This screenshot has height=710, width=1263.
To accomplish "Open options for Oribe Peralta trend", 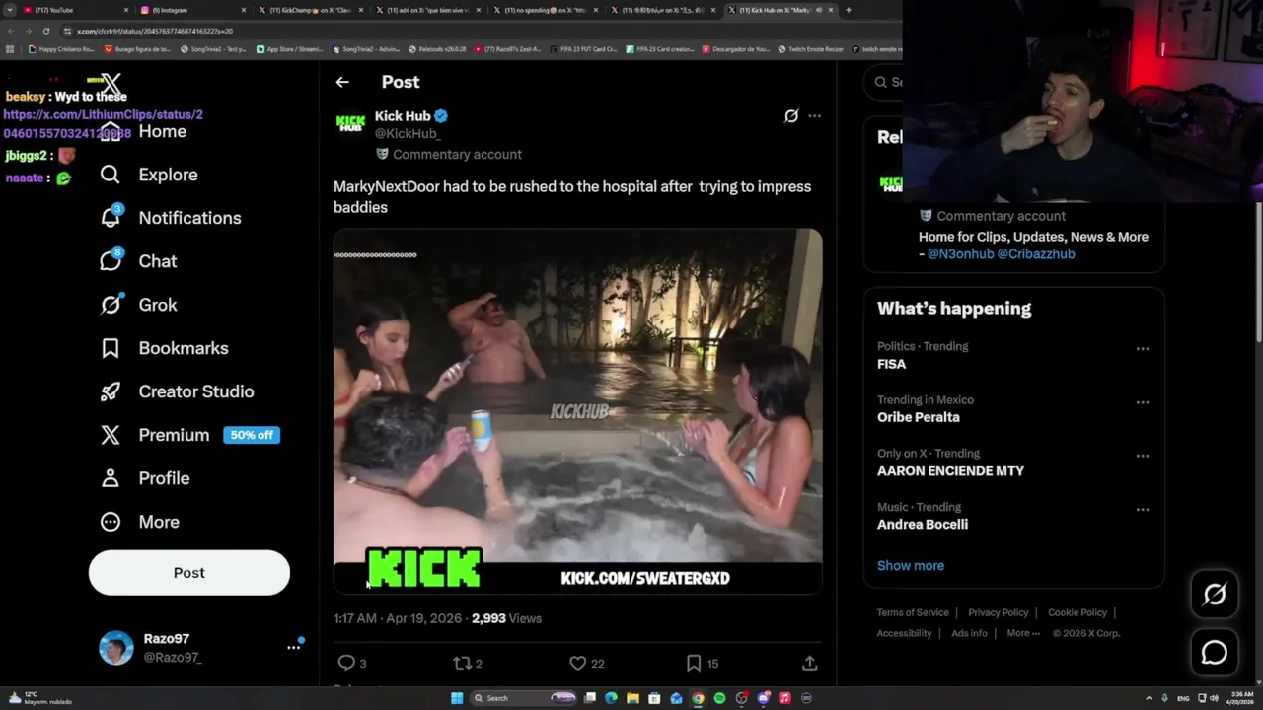I will 1142,402.
